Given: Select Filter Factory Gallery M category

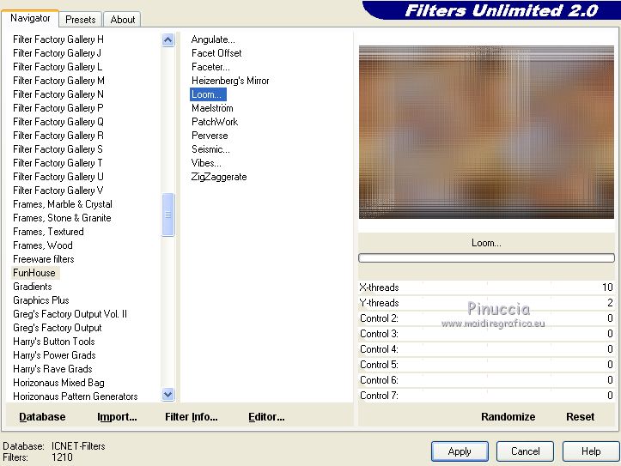Looking at the screenshot, I should coord(58,81).
